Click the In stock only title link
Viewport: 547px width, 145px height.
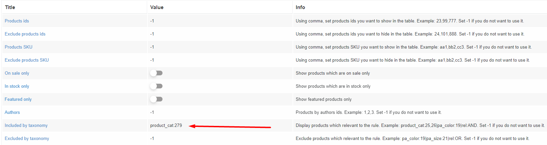click(x=17, y=86)
